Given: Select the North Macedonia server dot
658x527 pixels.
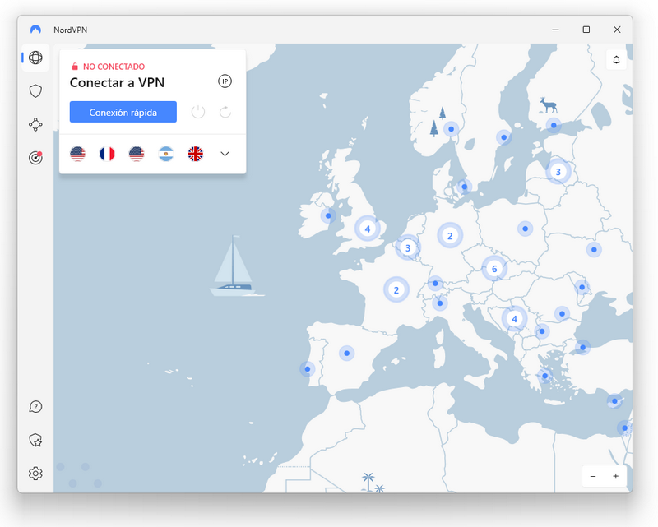Looking at the screenshot, I should click(542, 331).
